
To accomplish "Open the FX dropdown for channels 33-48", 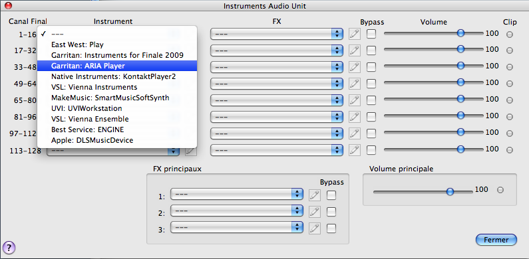I will [277, 67].
